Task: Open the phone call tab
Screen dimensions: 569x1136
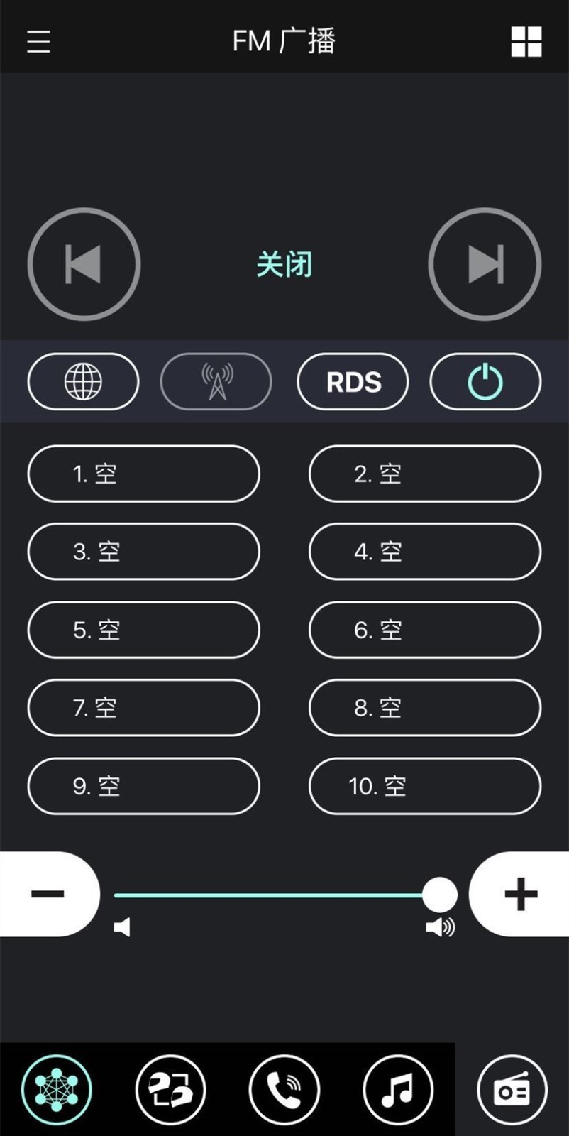Action: (x=284, y=1090)
